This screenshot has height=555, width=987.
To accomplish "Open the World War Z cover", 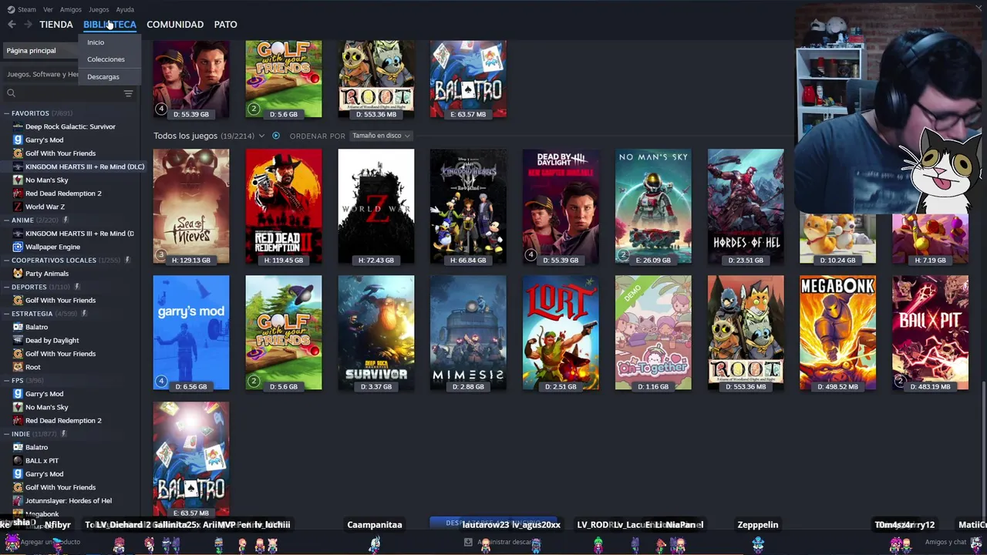I will click(x=376, y=207).
